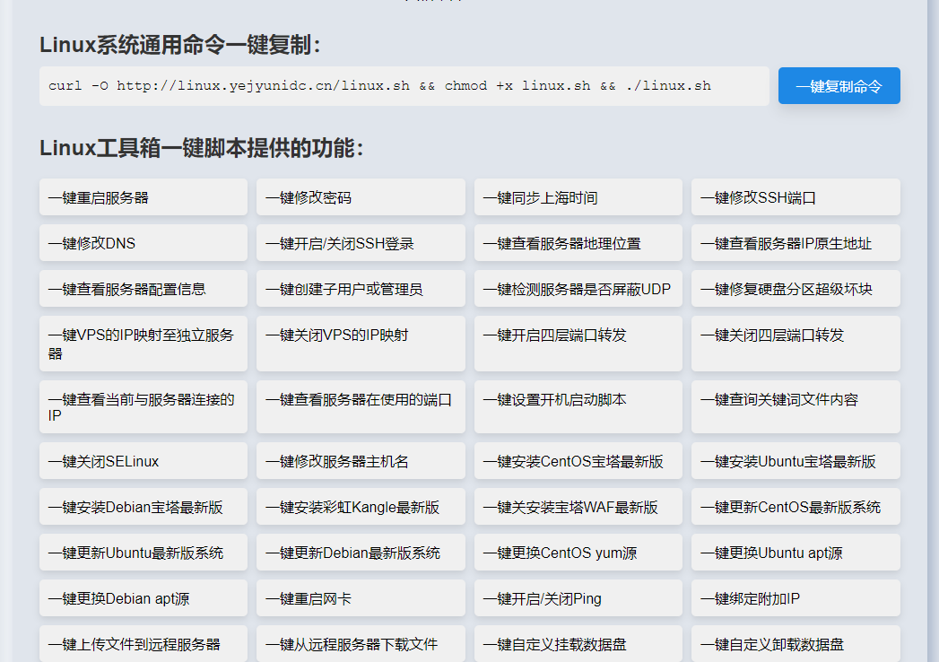Screen dimensions: 939x662
Task: Click 一键自定义挂载数据盘 card
Action: click(x=578, y=643)
